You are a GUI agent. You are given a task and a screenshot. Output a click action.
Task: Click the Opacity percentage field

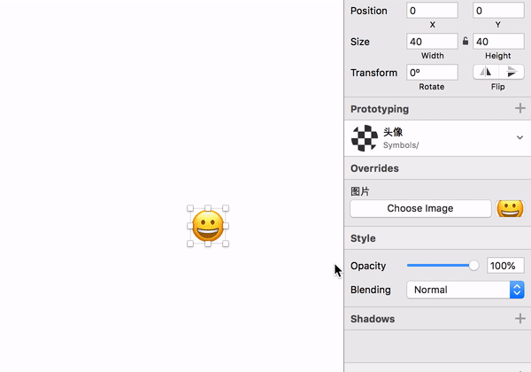[505, 266]
